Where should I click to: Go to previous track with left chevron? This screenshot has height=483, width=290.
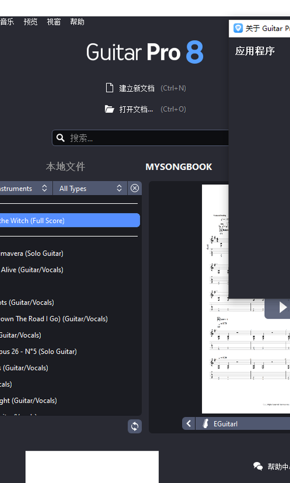(x=188, y=424)
